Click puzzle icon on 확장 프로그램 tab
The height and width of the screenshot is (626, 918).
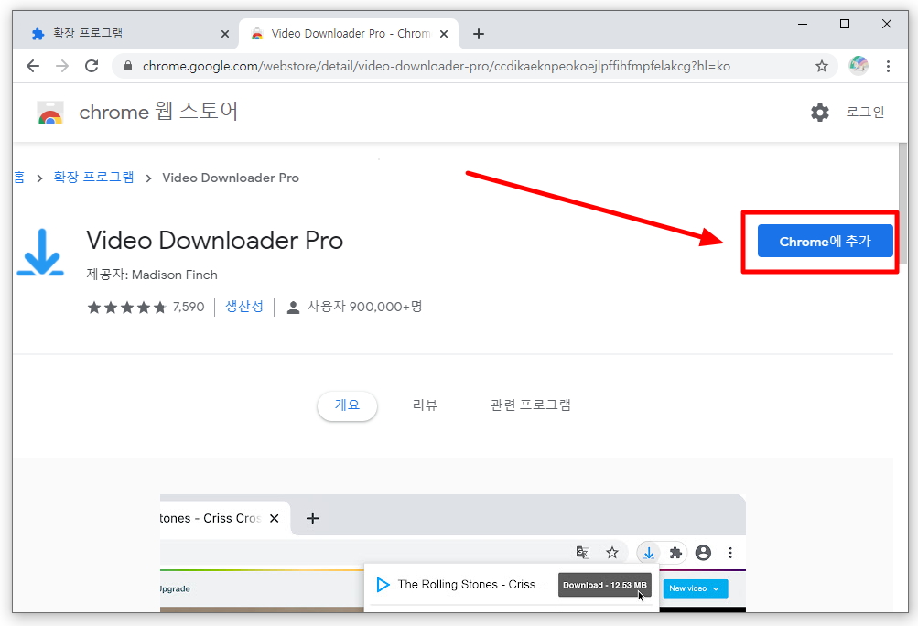38,34
